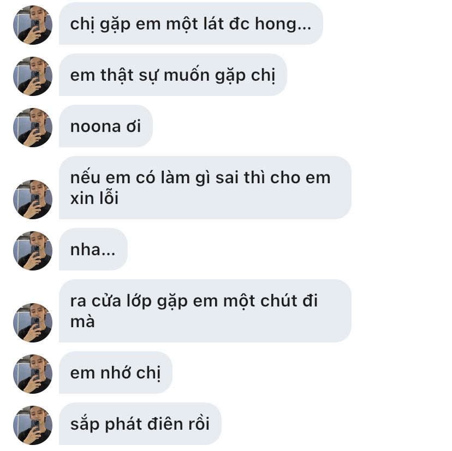Click the word 'mà' ending classroom message
Screen dimensions: 452x451
[82, 321]
